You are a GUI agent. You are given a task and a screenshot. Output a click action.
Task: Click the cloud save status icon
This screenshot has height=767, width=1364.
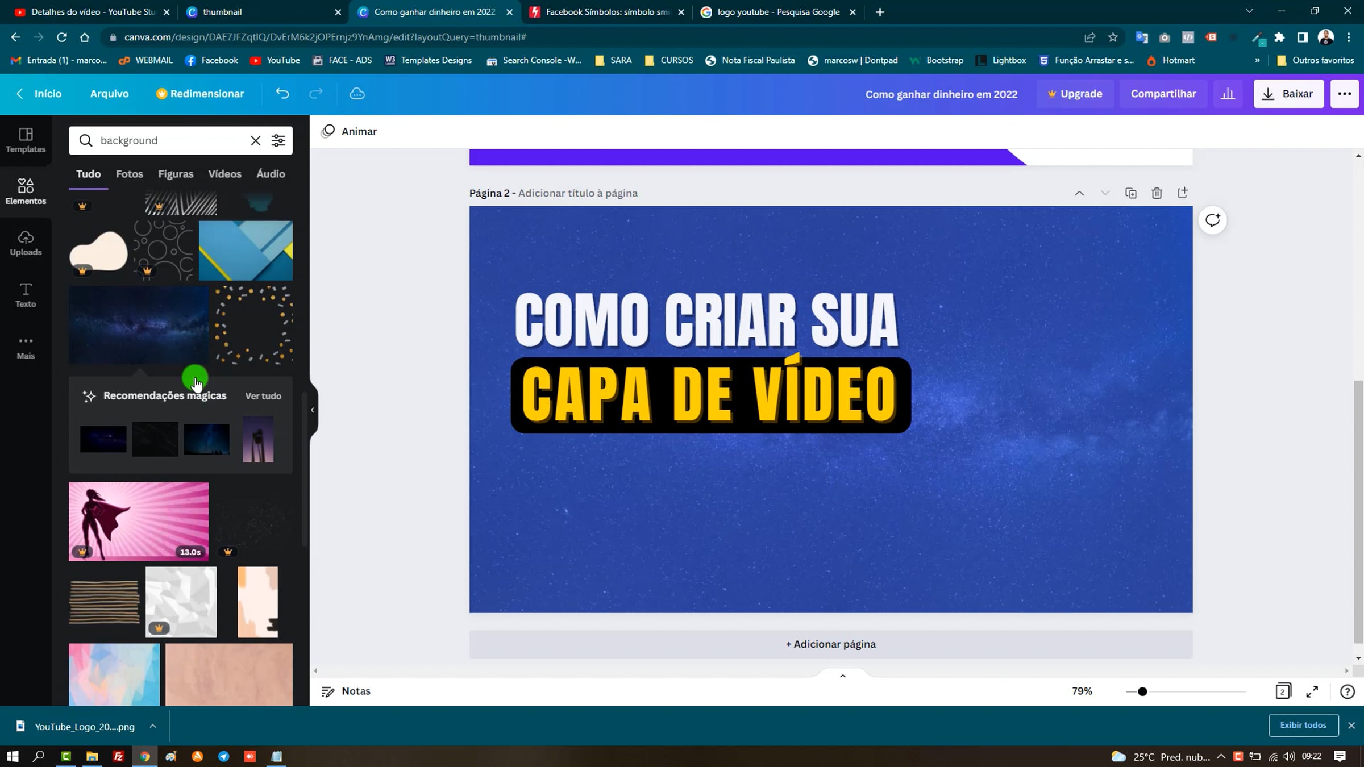357,94
